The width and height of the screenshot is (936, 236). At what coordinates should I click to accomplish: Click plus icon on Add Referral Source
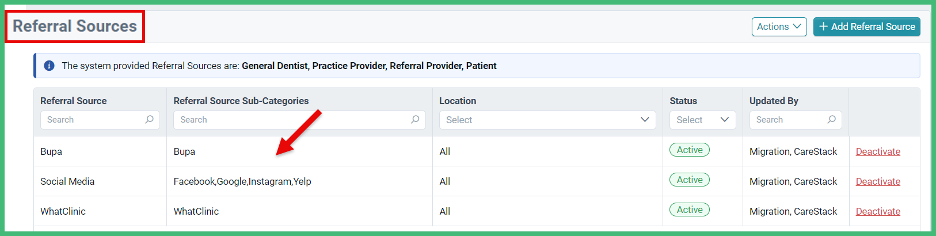[x=823, y=26]
